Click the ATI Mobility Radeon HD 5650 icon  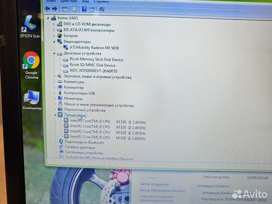[66, 47]
